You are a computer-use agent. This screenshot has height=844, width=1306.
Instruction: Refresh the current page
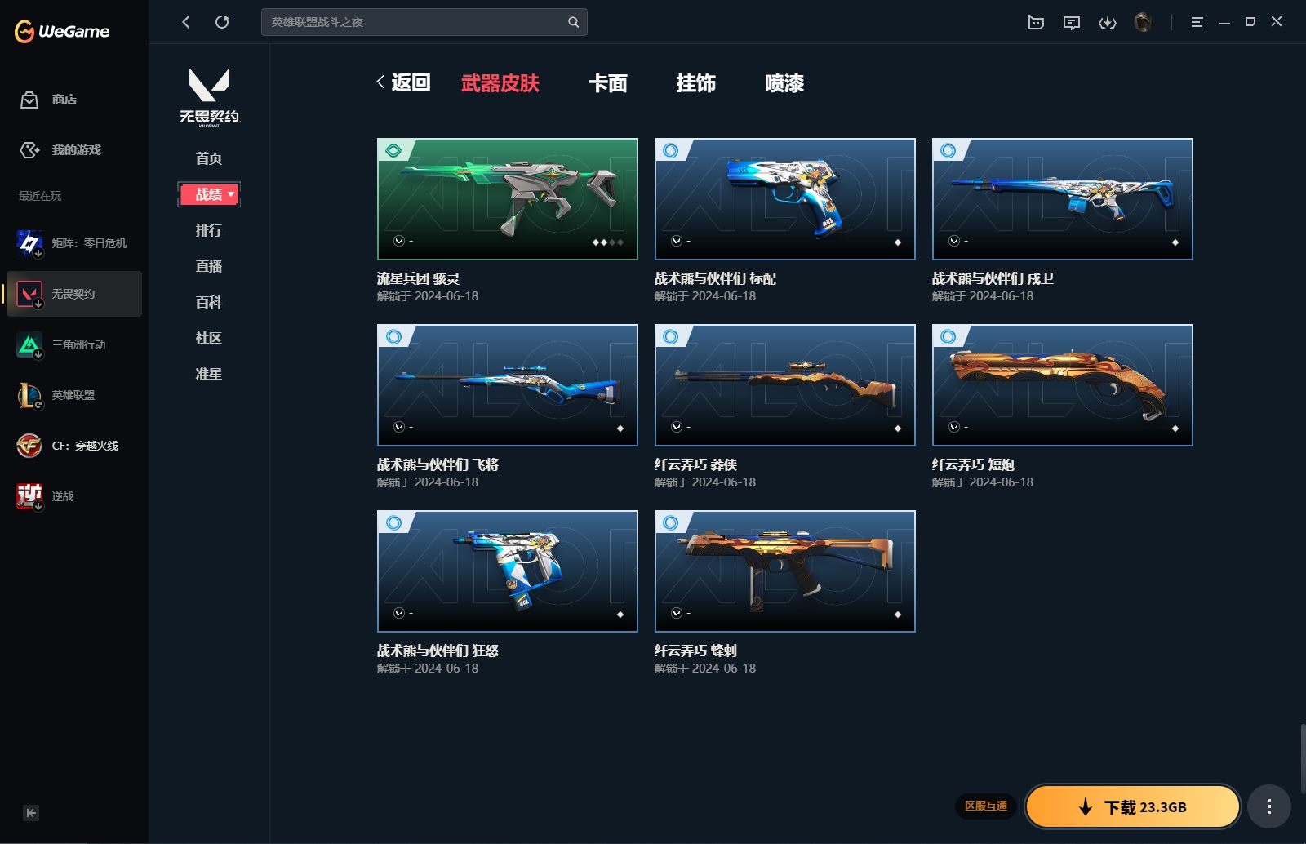click(222, 22)
